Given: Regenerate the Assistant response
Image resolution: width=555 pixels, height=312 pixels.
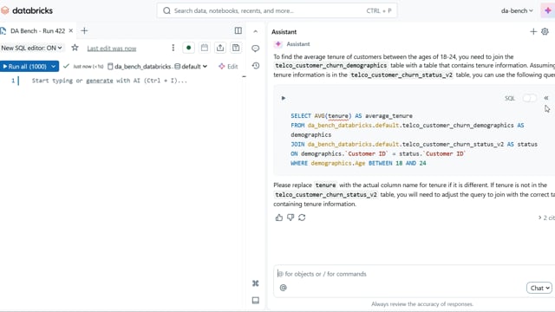Looking at the screenshot, I should click(302, 218).
